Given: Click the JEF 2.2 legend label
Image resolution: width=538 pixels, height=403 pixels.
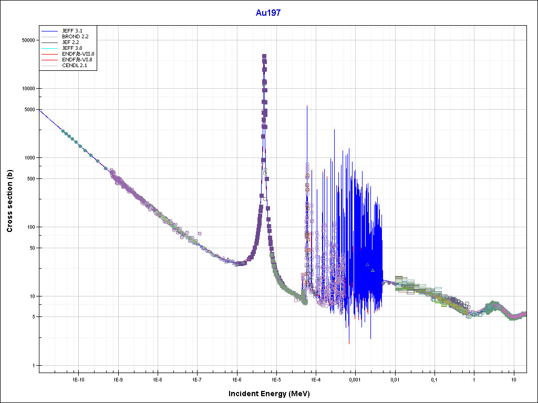Looking at the screenshot, I should (x=70, y=42).
